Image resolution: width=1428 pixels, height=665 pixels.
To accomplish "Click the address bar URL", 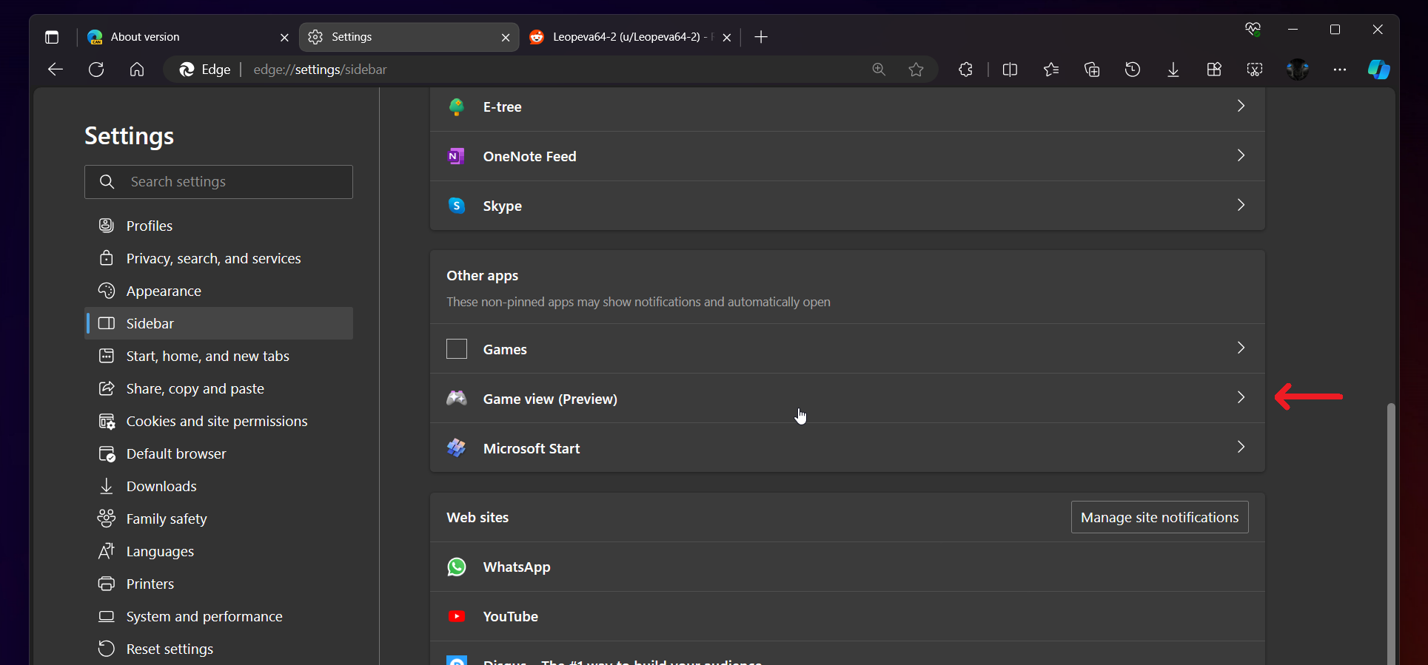I will point(320,70).
